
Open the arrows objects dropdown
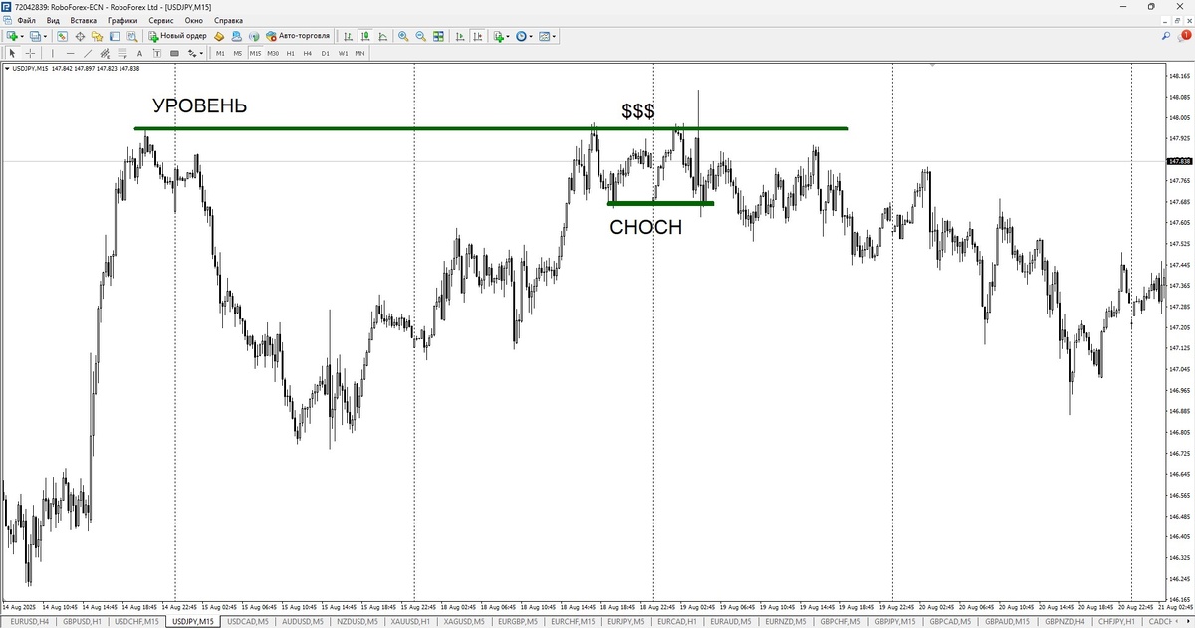click(x=195, y=53)
